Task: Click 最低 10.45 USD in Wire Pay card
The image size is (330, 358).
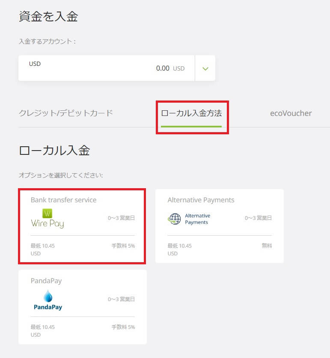Action: pos(43,249)
